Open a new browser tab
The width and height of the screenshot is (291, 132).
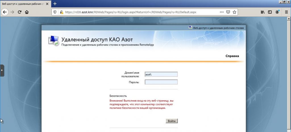click(55, 4)
